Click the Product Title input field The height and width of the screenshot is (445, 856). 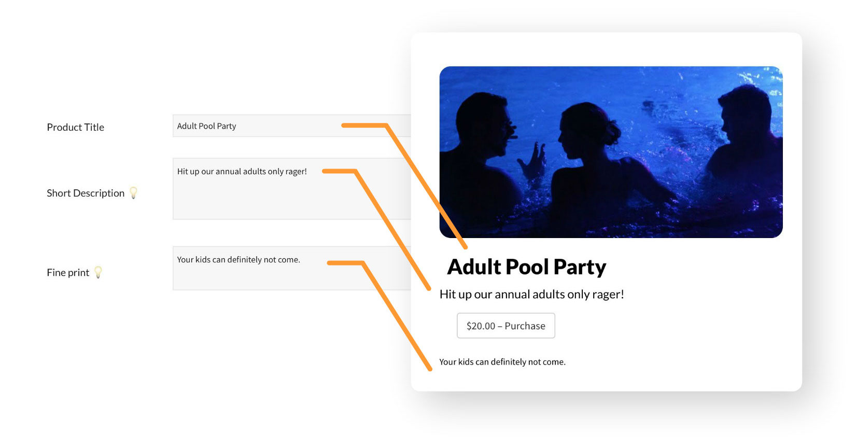292,126
